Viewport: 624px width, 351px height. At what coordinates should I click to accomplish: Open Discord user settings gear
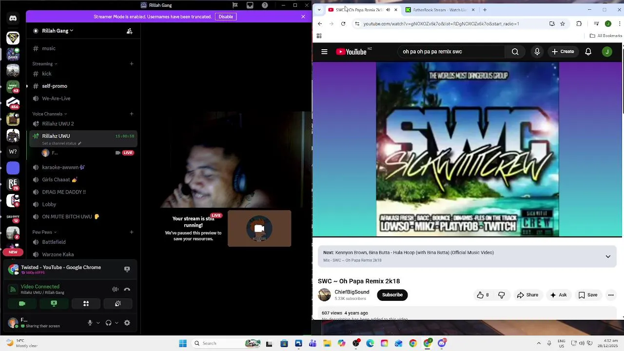(127, 323)
